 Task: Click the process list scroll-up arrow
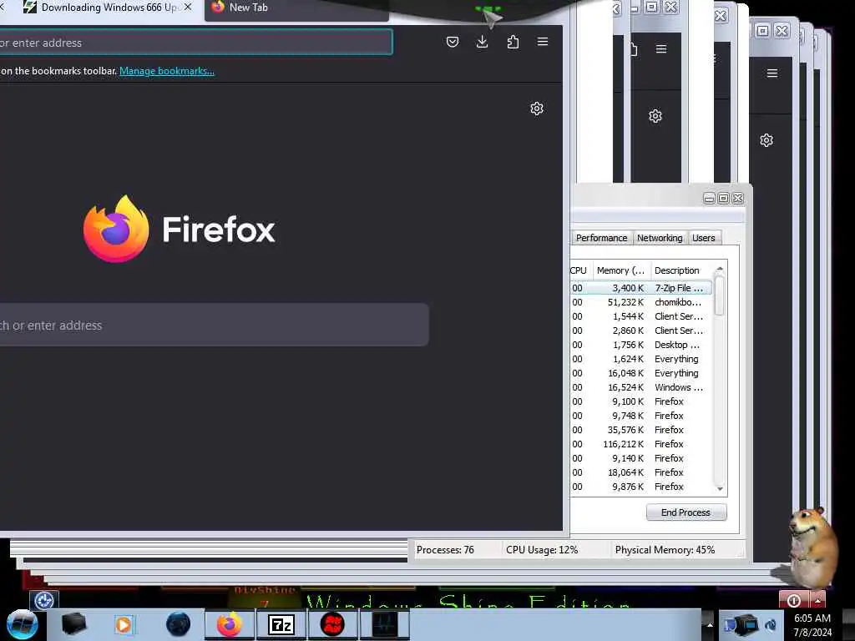point(720,270)
